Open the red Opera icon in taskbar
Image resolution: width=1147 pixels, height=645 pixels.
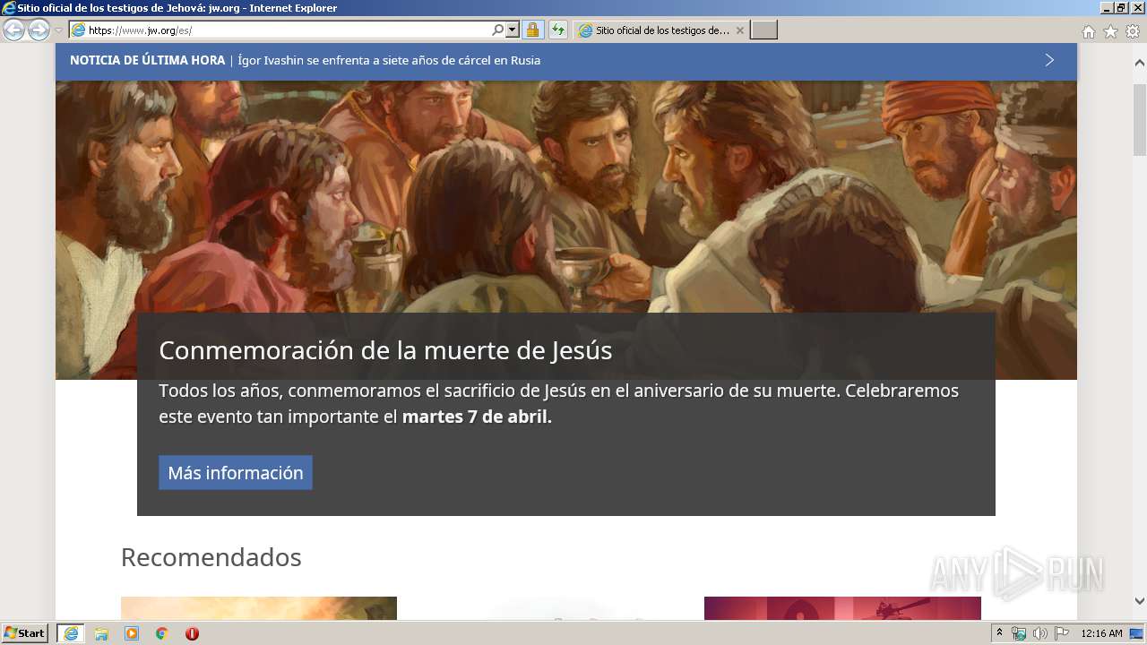pyautogui.click(x=192, y=633)
